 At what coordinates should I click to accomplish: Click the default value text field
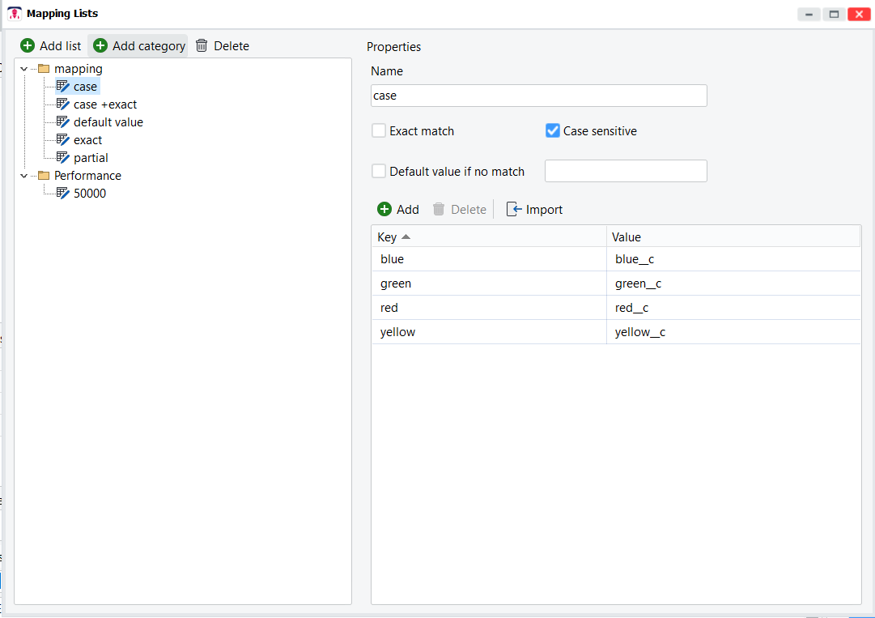(x=626, y=172)
